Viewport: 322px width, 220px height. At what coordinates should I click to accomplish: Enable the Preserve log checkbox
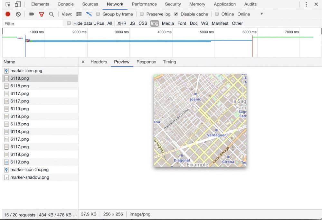(x=142, y=14)
